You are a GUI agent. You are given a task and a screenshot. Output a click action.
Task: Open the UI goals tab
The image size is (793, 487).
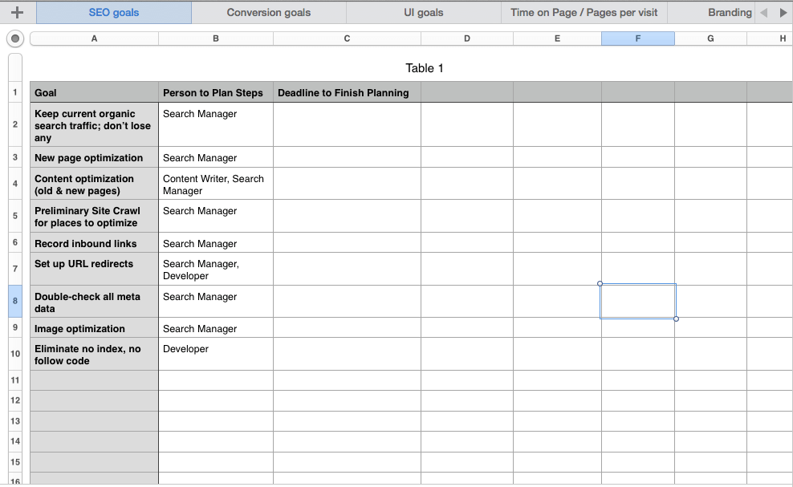(423, 13)
